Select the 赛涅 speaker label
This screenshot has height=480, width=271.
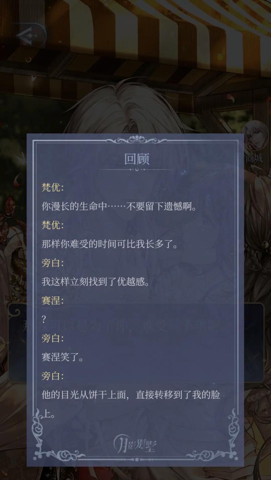(53, 300)
